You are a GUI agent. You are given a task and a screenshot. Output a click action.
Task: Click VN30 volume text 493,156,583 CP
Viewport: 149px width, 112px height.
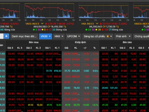(x=42, y=27)
